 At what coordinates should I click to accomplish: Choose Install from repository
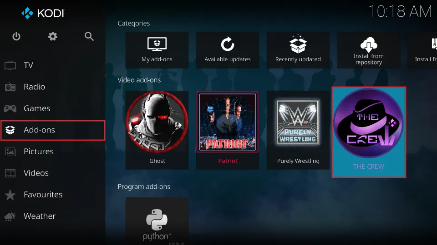point(368,50)
